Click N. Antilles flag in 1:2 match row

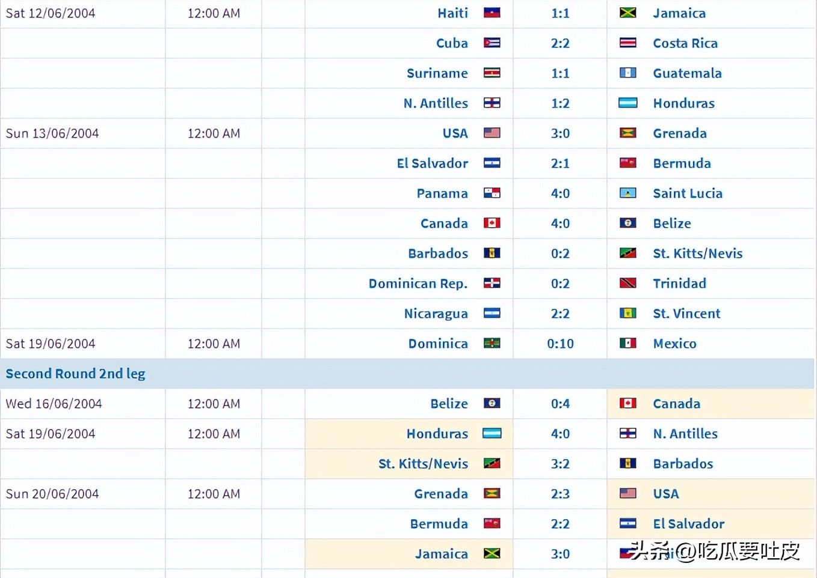pyautogui.click(x=492, y=103)
